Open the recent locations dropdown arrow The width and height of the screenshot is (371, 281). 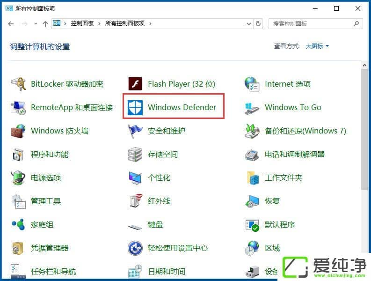coord(36,23)
